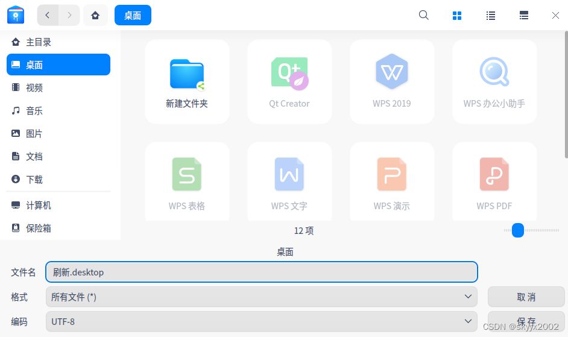Screen dimensions: 568x337
Task: Open the 编码 UTF-8 dropdown
Action: (262, 321)
